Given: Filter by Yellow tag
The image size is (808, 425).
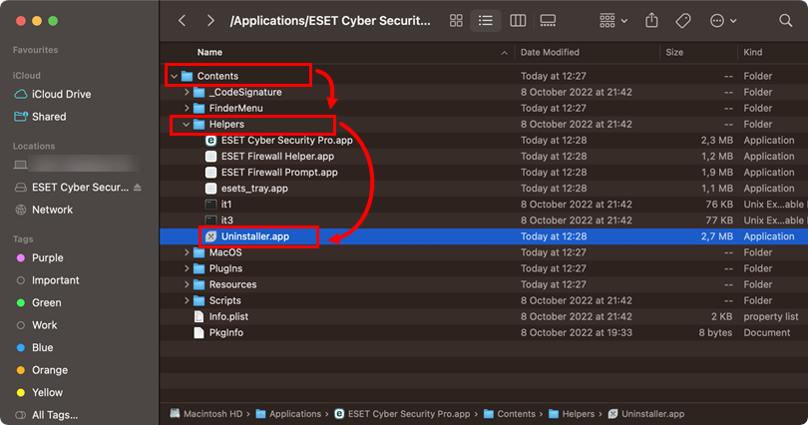Looking at the screenshot, I should [40, 392].
